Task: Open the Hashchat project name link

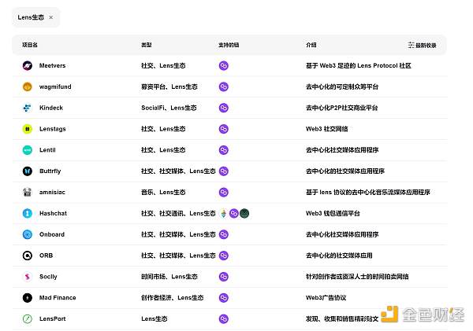Action: (x=53, y=213)
